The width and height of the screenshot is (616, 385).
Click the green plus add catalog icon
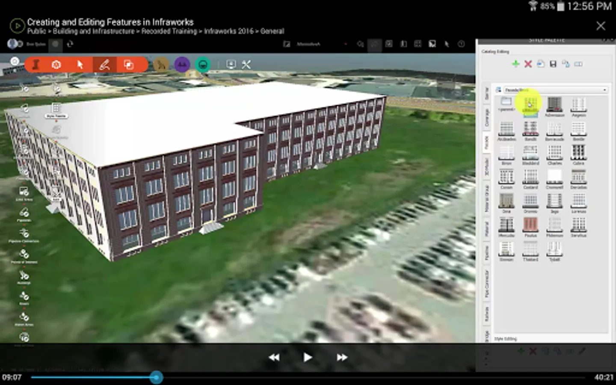(x=515, y=64)
